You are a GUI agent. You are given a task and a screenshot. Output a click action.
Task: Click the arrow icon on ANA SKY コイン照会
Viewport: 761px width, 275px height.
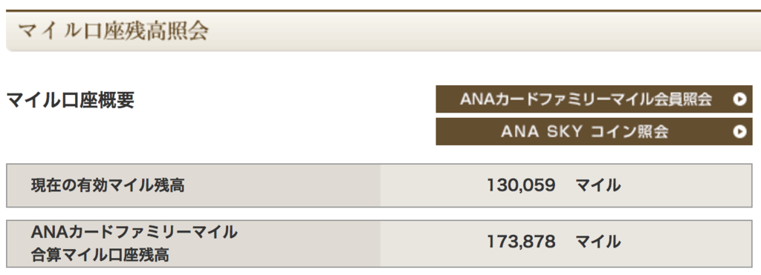[739, 132]
